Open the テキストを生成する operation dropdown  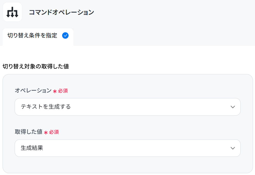(x=127, y=107)
